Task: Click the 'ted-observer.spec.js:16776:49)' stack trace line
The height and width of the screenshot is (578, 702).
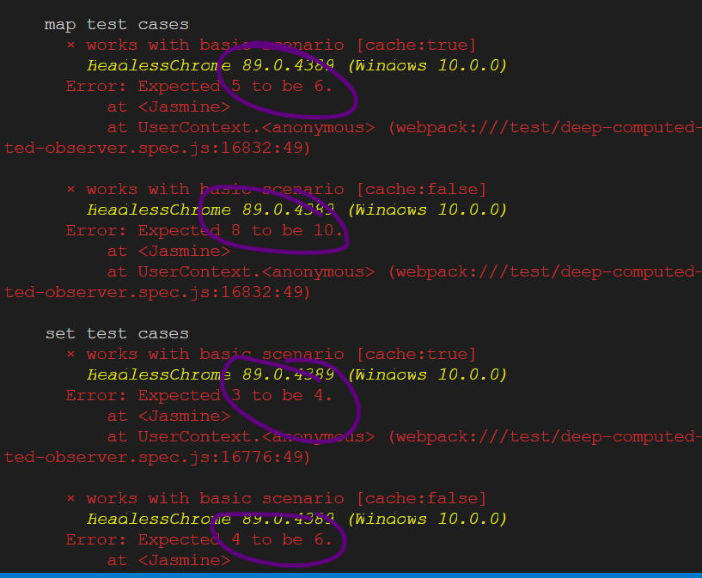Action: tap(157, 458)
